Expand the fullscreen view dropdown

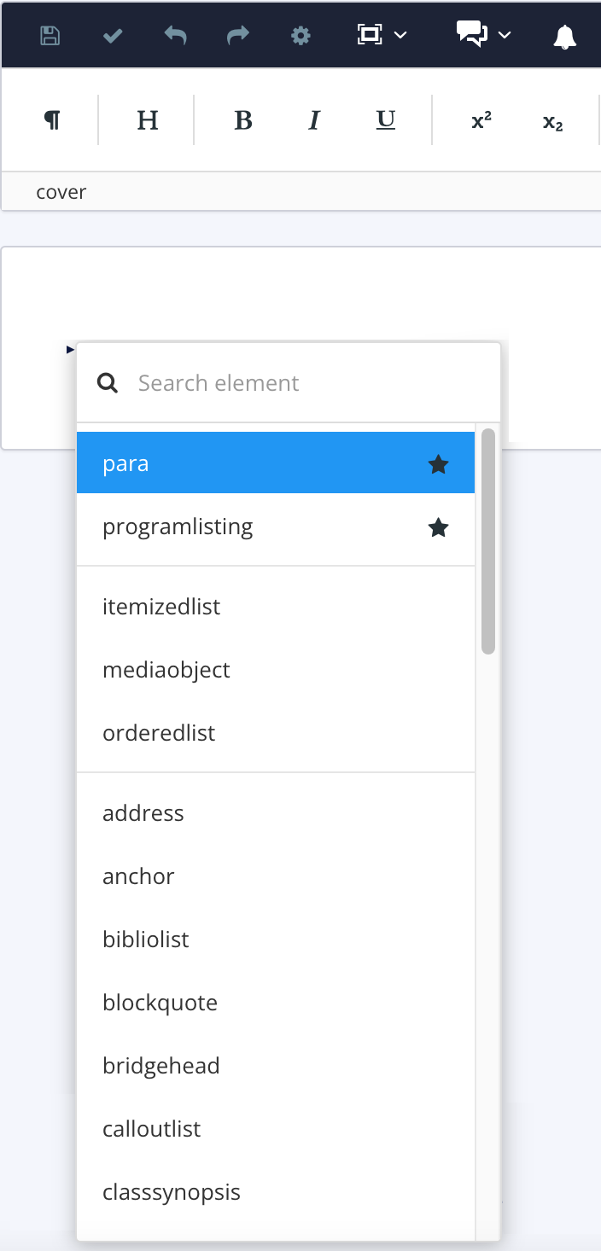tap(401, 36)
